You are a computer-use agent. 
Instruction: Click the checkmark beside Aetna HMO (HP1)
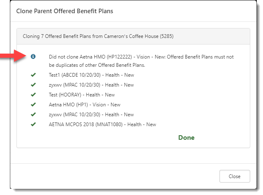[33, 105]
